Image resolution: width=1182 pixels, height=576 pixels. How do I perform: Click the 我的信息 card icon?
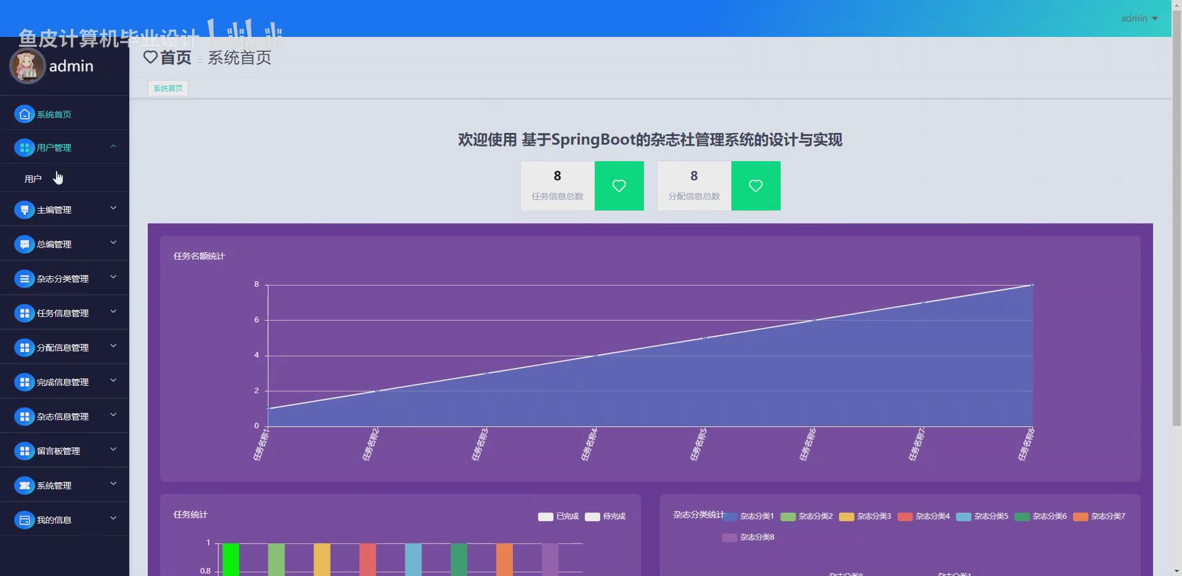coord(24,520)
